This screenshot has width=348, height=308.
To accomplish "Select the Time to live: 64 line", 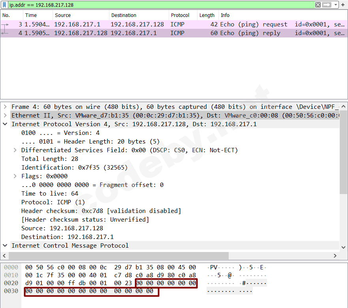I will pos(50,194).
